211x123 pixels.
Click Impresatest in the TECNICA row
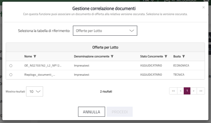82,75
